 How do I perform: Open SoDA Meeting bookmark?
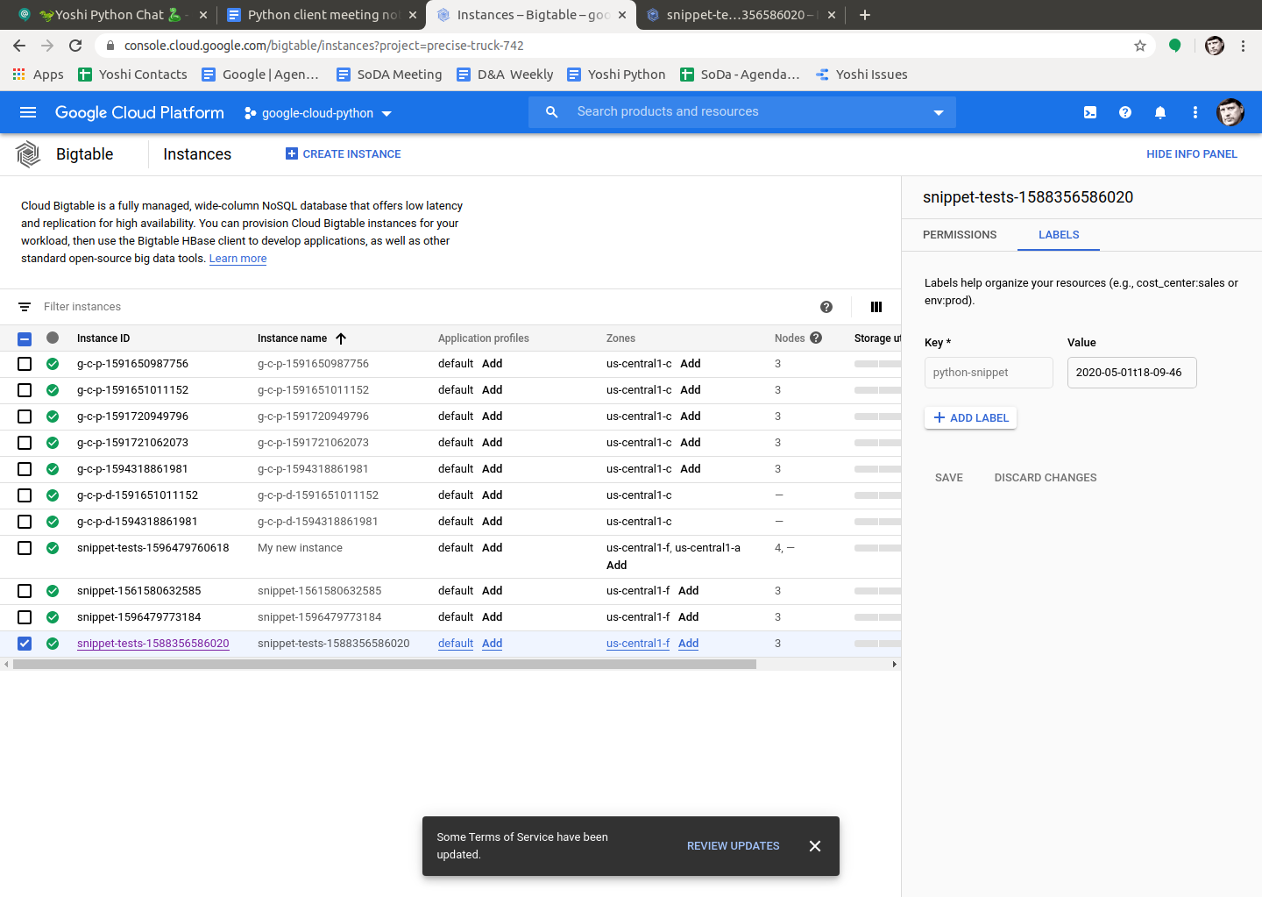point(389,75)
